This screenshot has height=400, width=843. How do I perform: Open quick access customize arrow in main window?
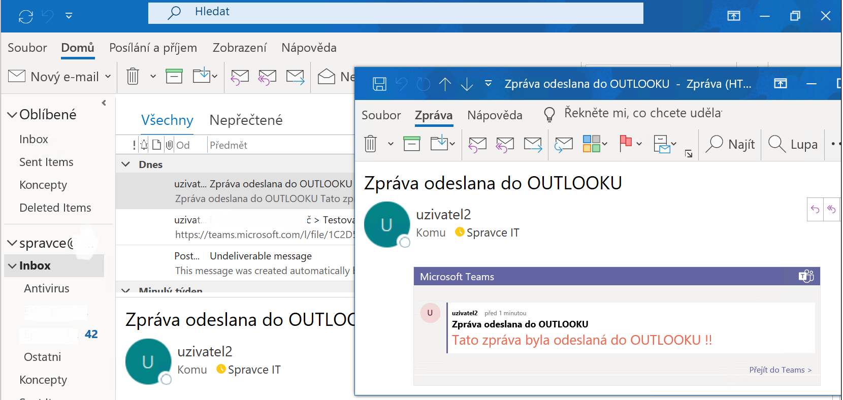(69, 16)
